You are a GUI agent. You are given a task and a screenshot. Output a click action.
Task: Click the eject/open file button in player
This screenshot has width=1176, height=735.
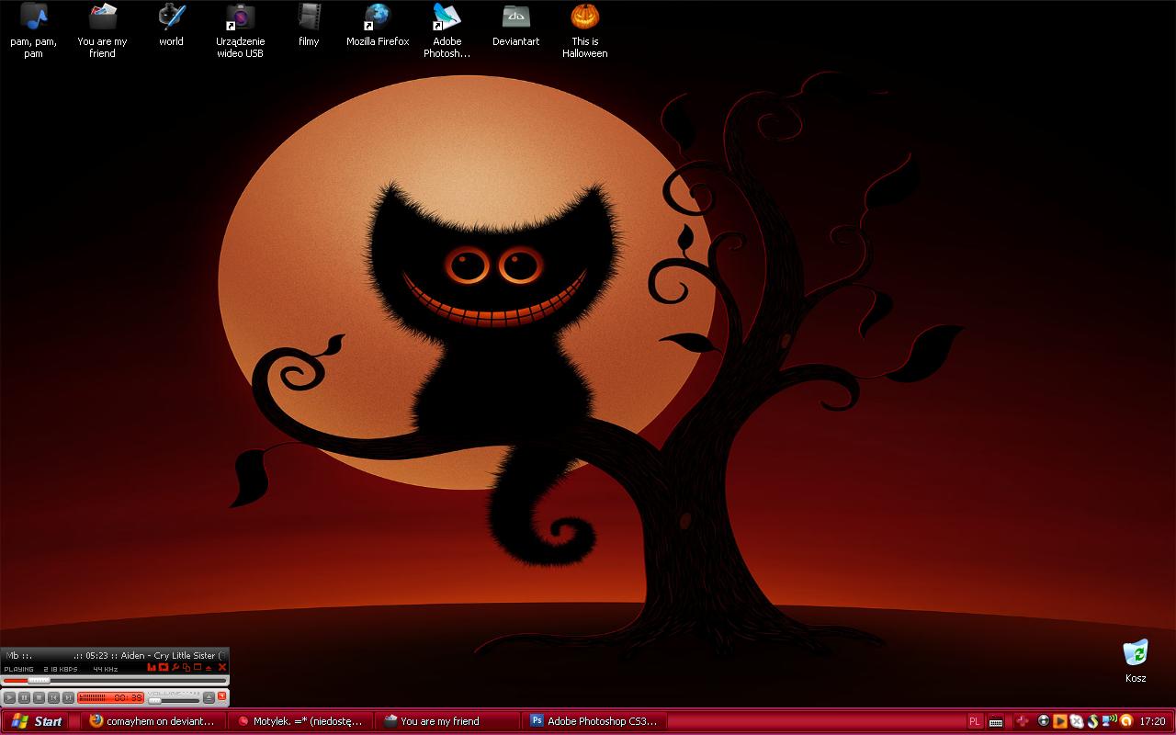coord(209,697)
